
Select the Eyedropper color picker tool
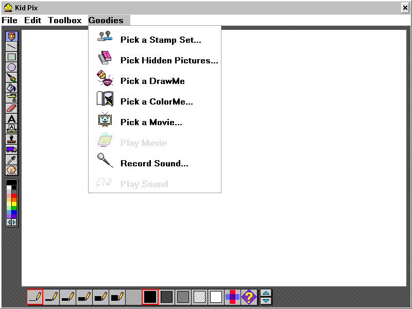11,160
